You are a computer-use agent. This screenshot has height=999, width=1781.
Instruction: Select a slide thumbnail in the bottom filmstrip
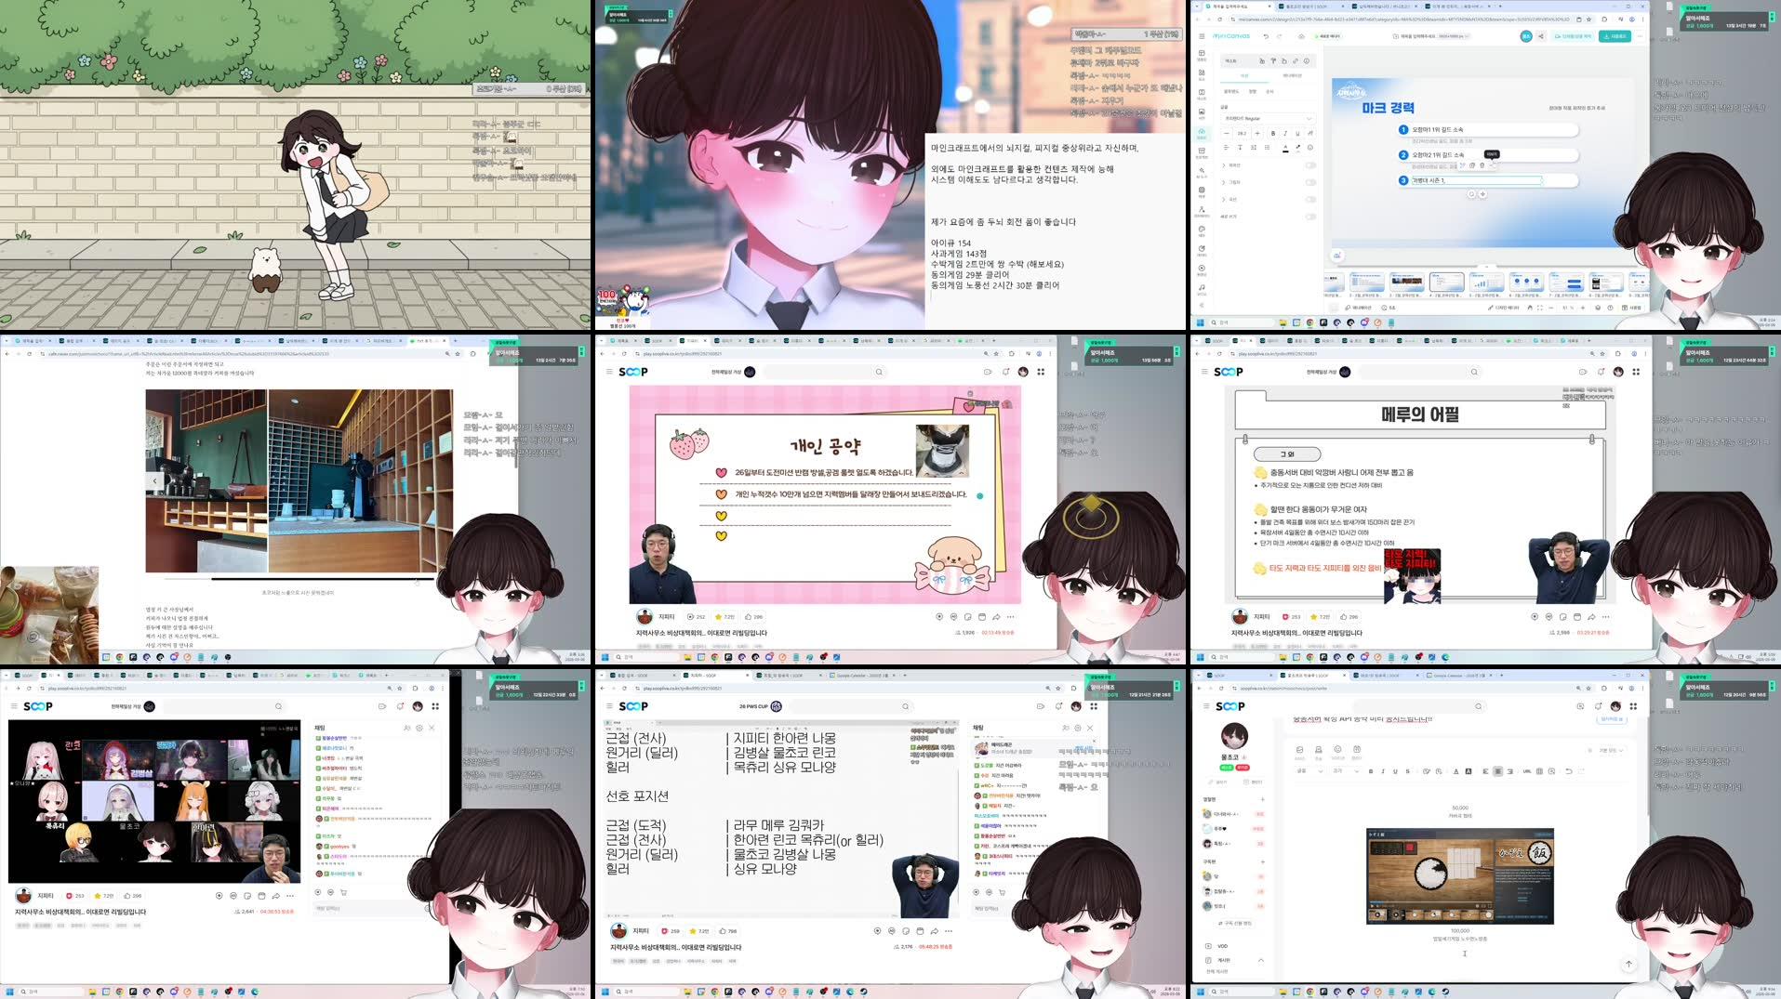point(1445,283)
